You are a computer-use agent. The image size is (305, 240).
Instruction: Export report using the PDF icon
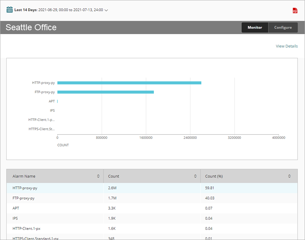[295, 11]
